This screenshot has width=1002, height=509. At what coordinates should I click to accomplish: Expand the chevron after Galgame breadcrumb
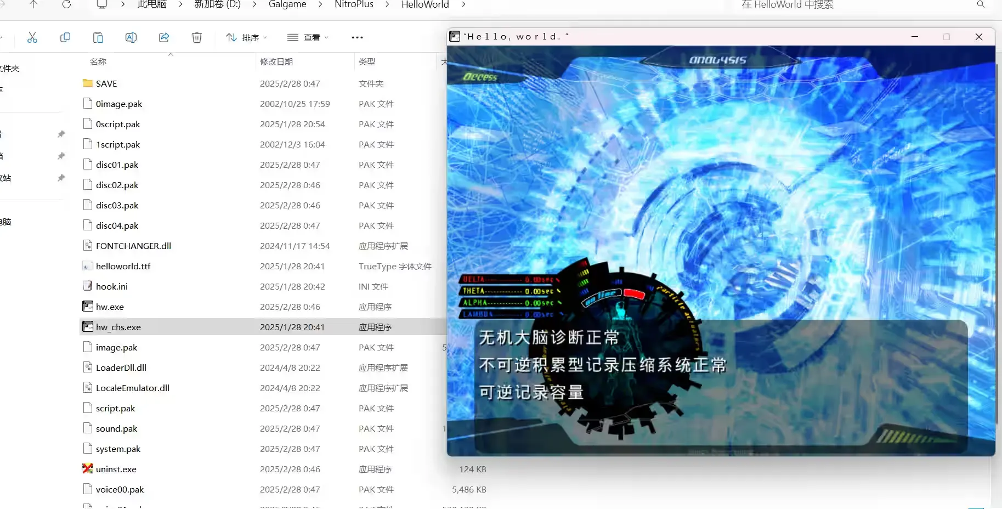[320, 4]
